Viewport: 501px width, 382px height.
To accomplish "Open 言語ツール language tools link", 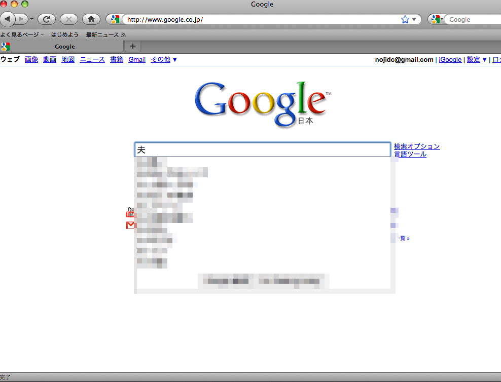I will click(x=410, y=154).
